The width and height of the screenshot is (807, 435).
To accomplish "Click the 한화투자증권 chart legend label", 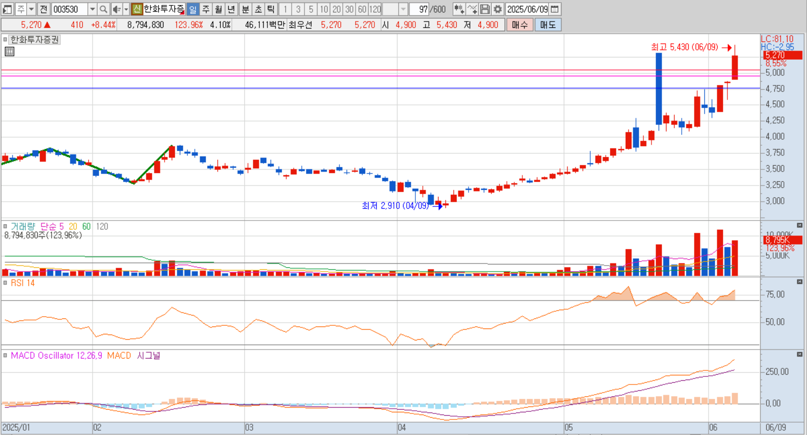I will click(35, 39).
